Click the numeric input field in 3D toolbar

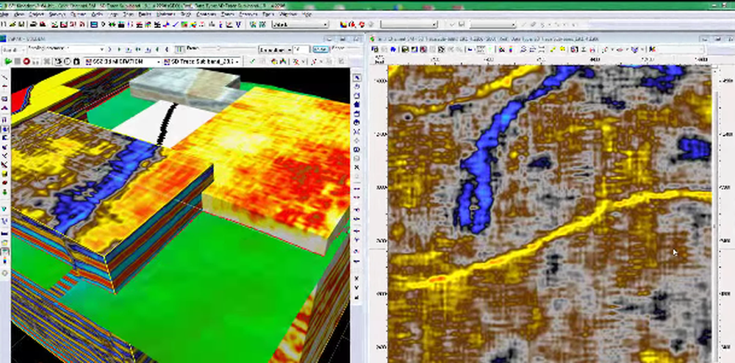300,48
